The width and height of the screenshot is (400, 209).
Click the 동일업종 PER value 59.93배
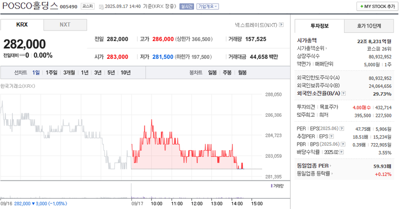point(382,166)
